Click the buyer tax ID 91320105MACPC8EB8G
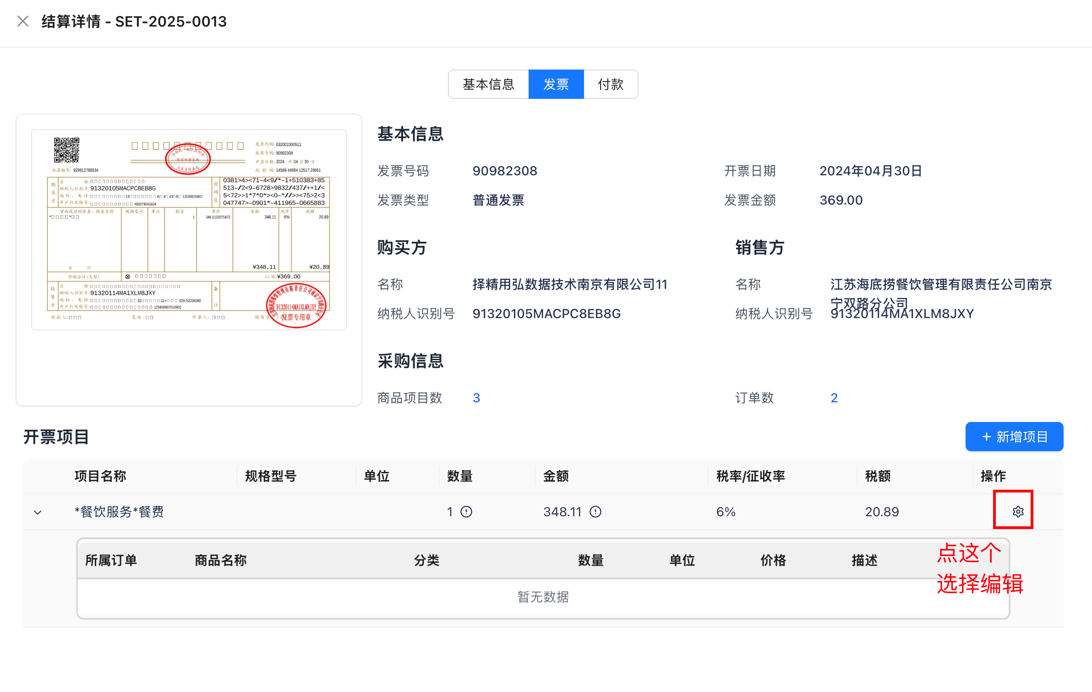 pyautogui.click(x=546, y=314)
